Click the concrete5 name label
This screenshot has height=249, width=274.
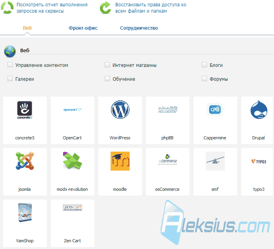point(25,138)
